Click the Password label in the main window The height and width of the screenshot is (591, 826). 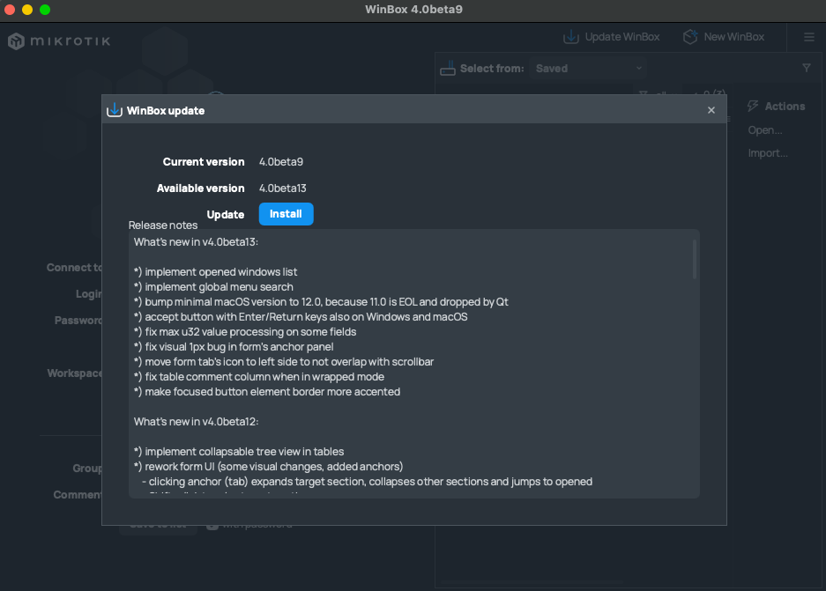tap(78, 321)
